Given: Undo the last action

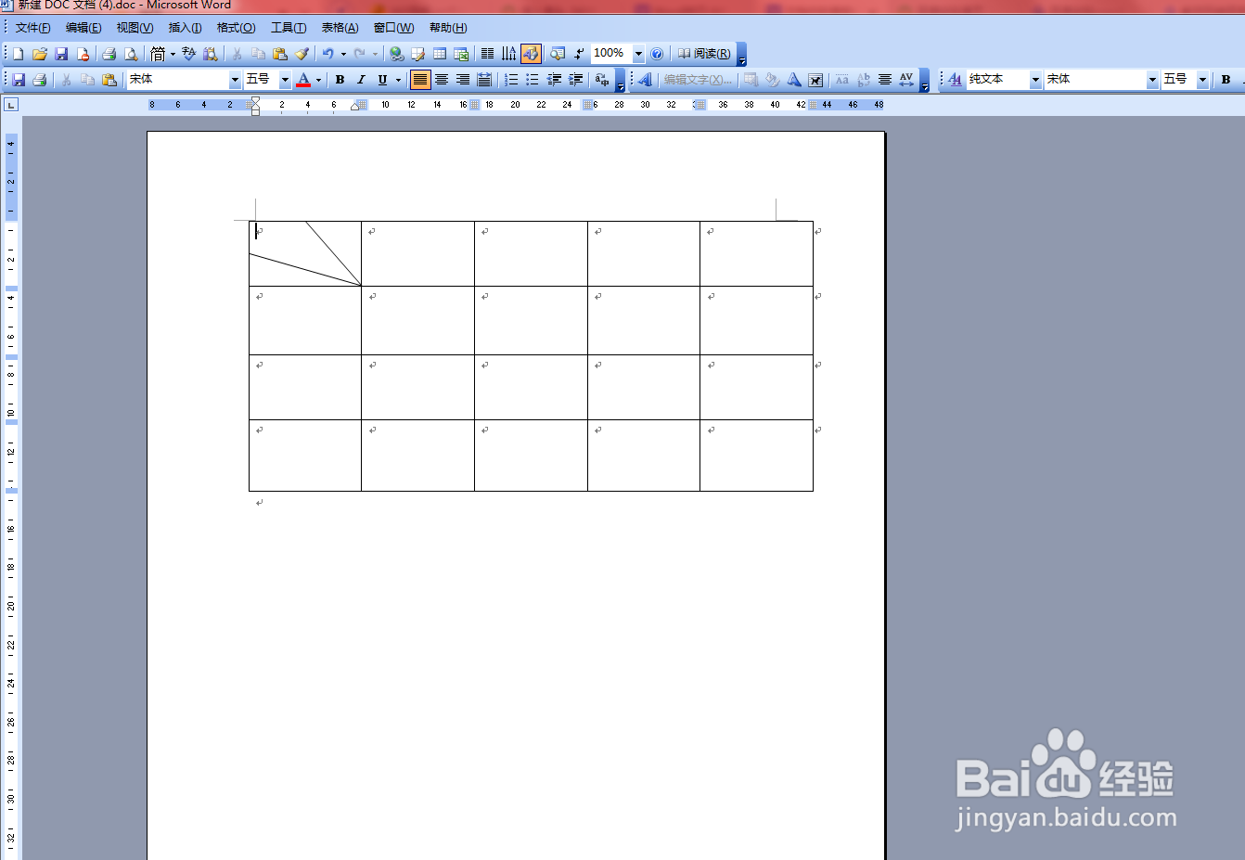Looking at the screenshot, I should tap(327, 54).
